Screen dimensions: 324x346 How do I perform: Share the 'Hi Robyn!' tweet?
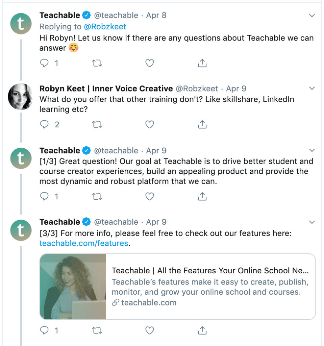202,63
